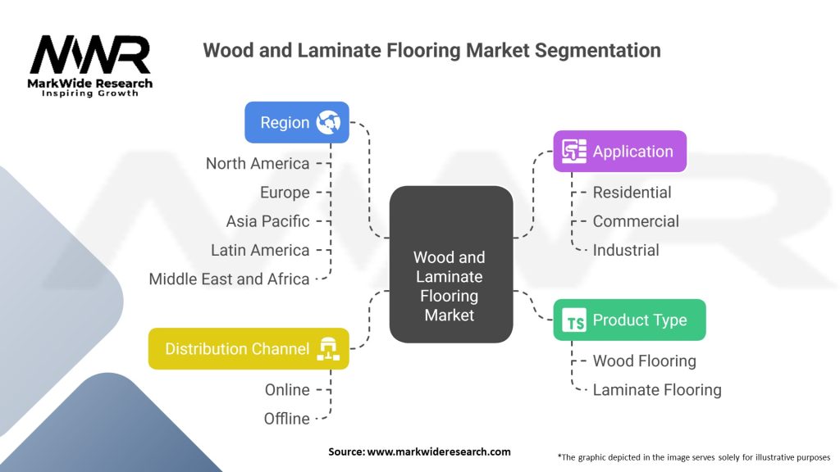Screen dimensions: 840x472
Task: Click the Distribution Channel network icon
Action: point(328,349)
